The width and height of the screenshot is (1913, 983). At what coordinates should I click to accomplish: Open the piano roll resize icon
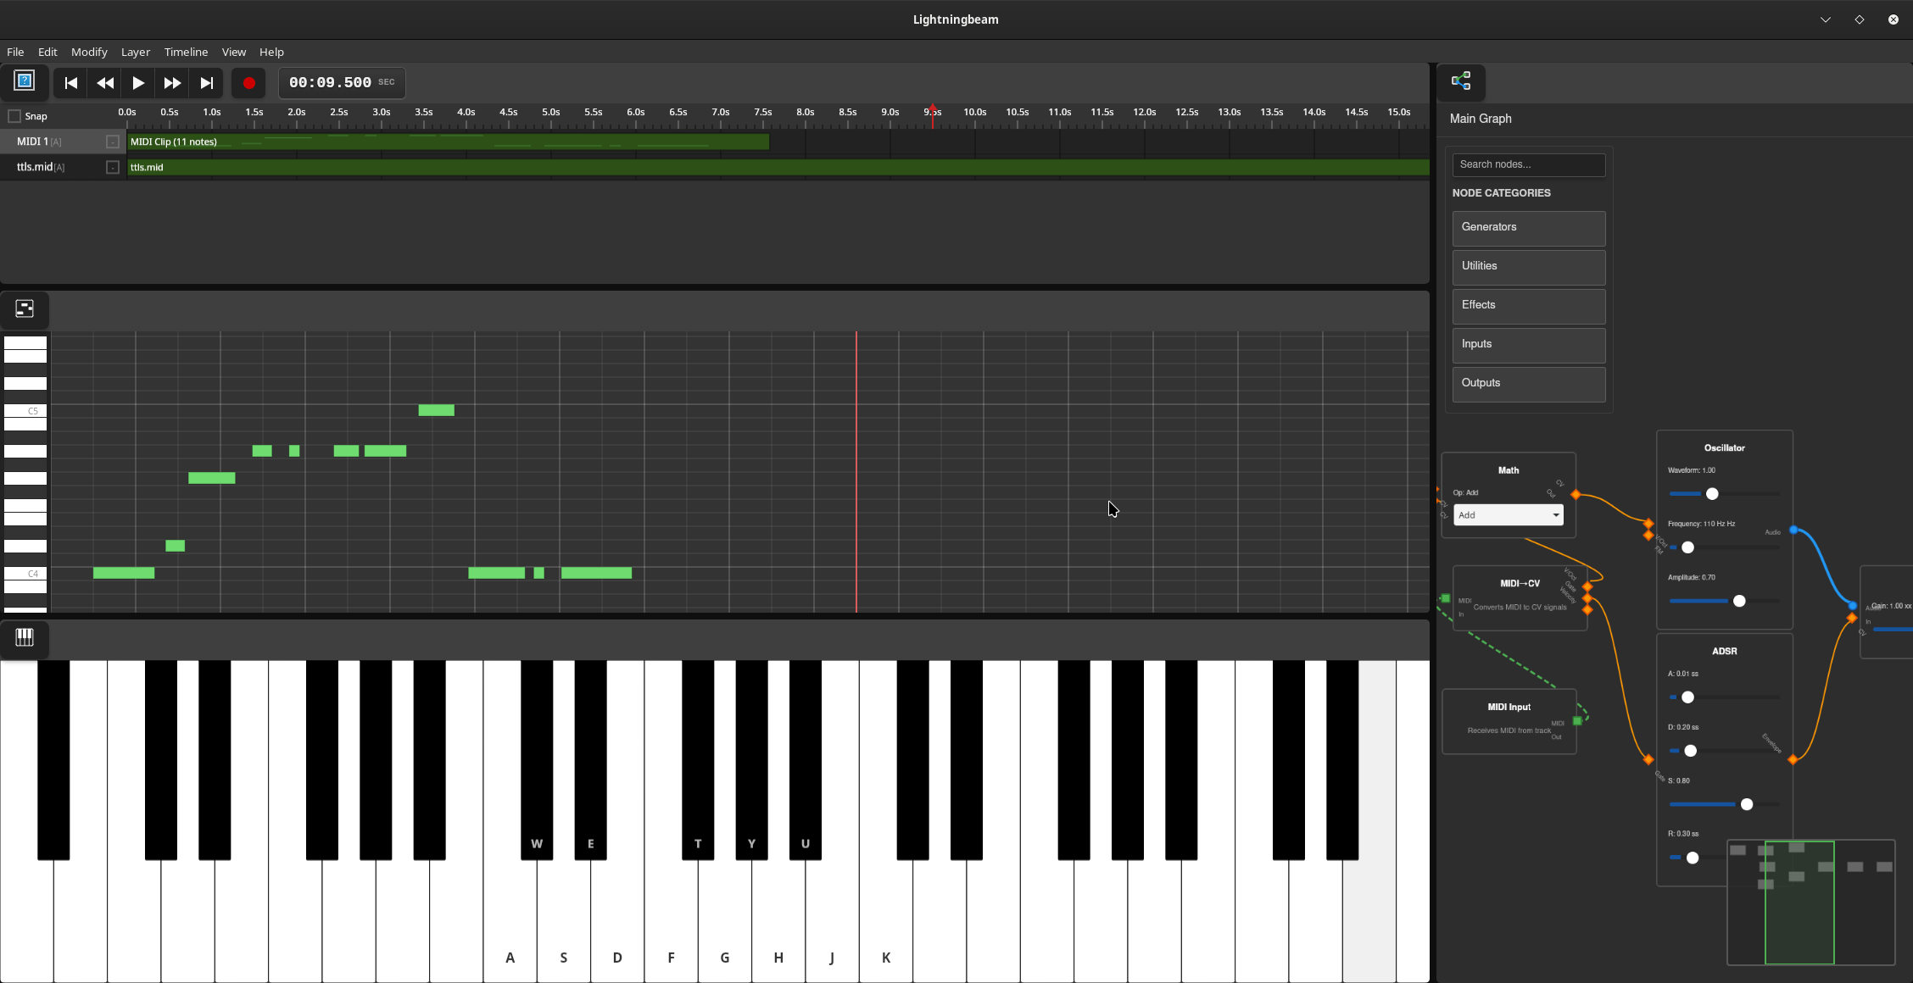tap(25, 308)
